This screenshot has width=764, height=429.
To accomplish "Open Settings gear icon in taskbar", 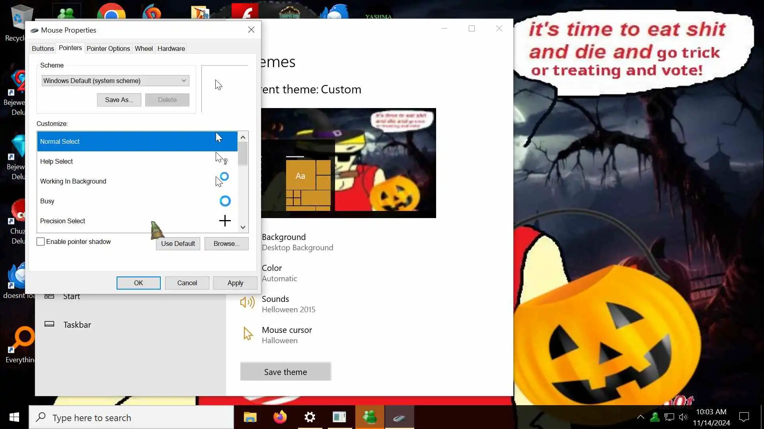I will [x=310, y=417].
